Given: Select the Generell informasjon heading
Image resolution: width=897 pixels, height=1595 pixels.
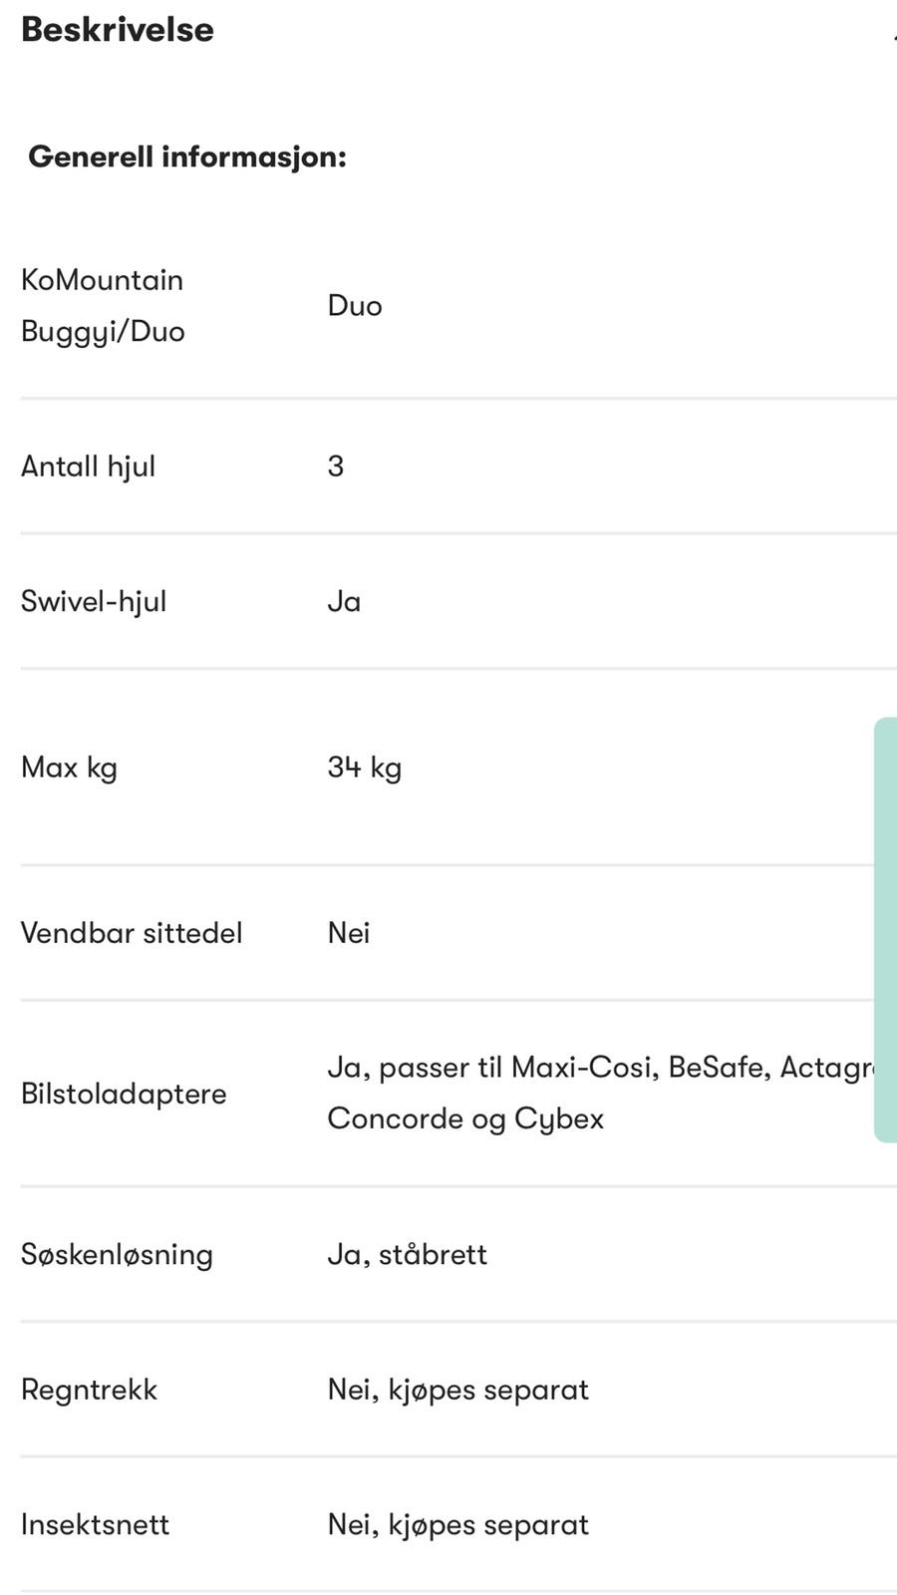Looking at the screenshot, I should pos(187,157).
